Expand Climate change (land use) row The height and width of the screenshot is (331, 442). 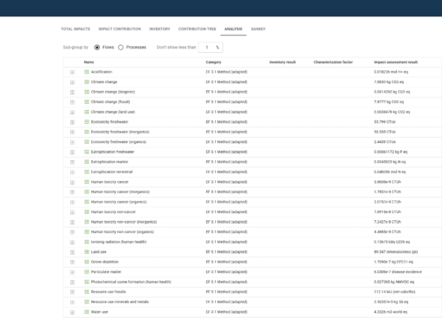[72, 113]
